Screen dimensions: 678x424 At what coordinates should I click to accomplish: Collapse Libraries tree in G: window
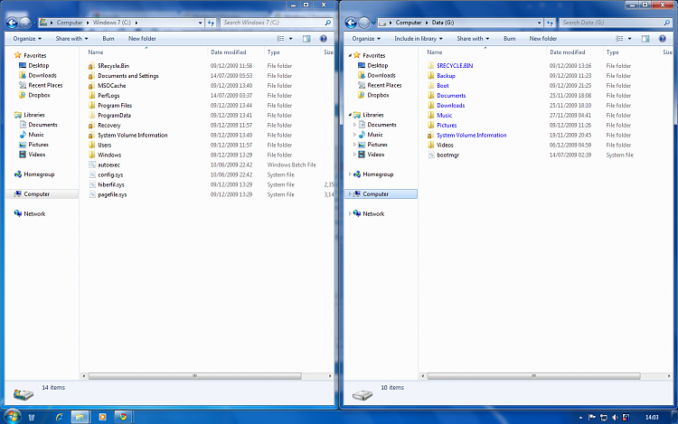click(350, 115)
